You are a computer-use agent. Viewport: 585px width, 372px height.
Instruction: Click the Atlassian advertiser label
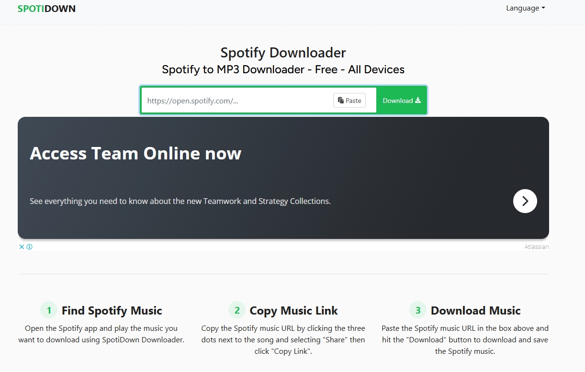(536, 247)
